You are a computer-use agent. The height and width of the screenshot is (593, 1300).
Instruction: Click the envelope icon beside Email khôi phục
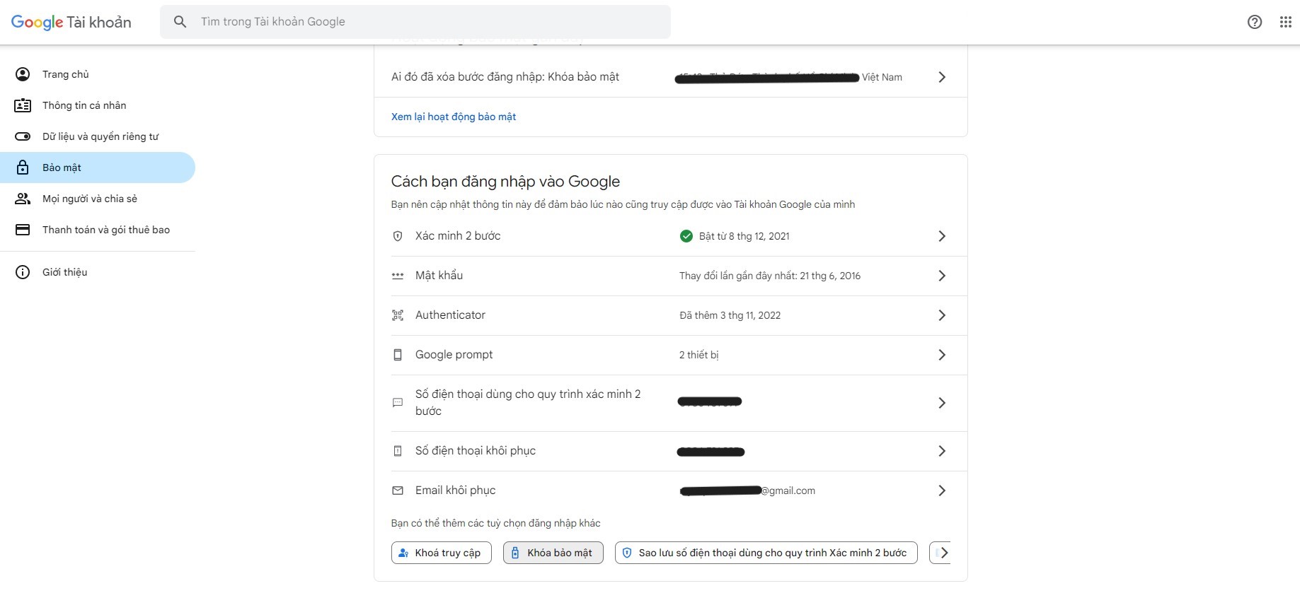click(x=398, y=491)
